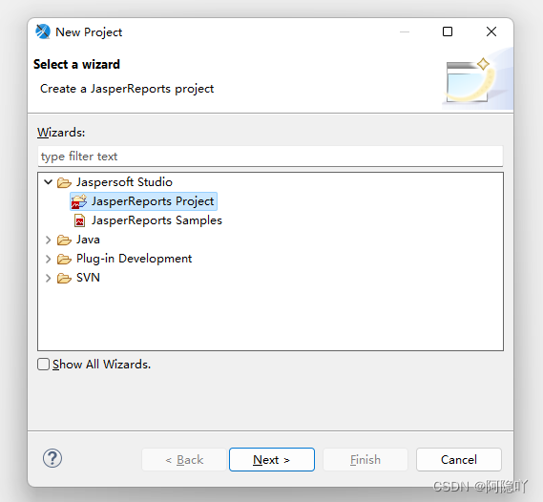Minimize the New Project dialog
This screenshot has width=543, height=502.
point(405,31)
